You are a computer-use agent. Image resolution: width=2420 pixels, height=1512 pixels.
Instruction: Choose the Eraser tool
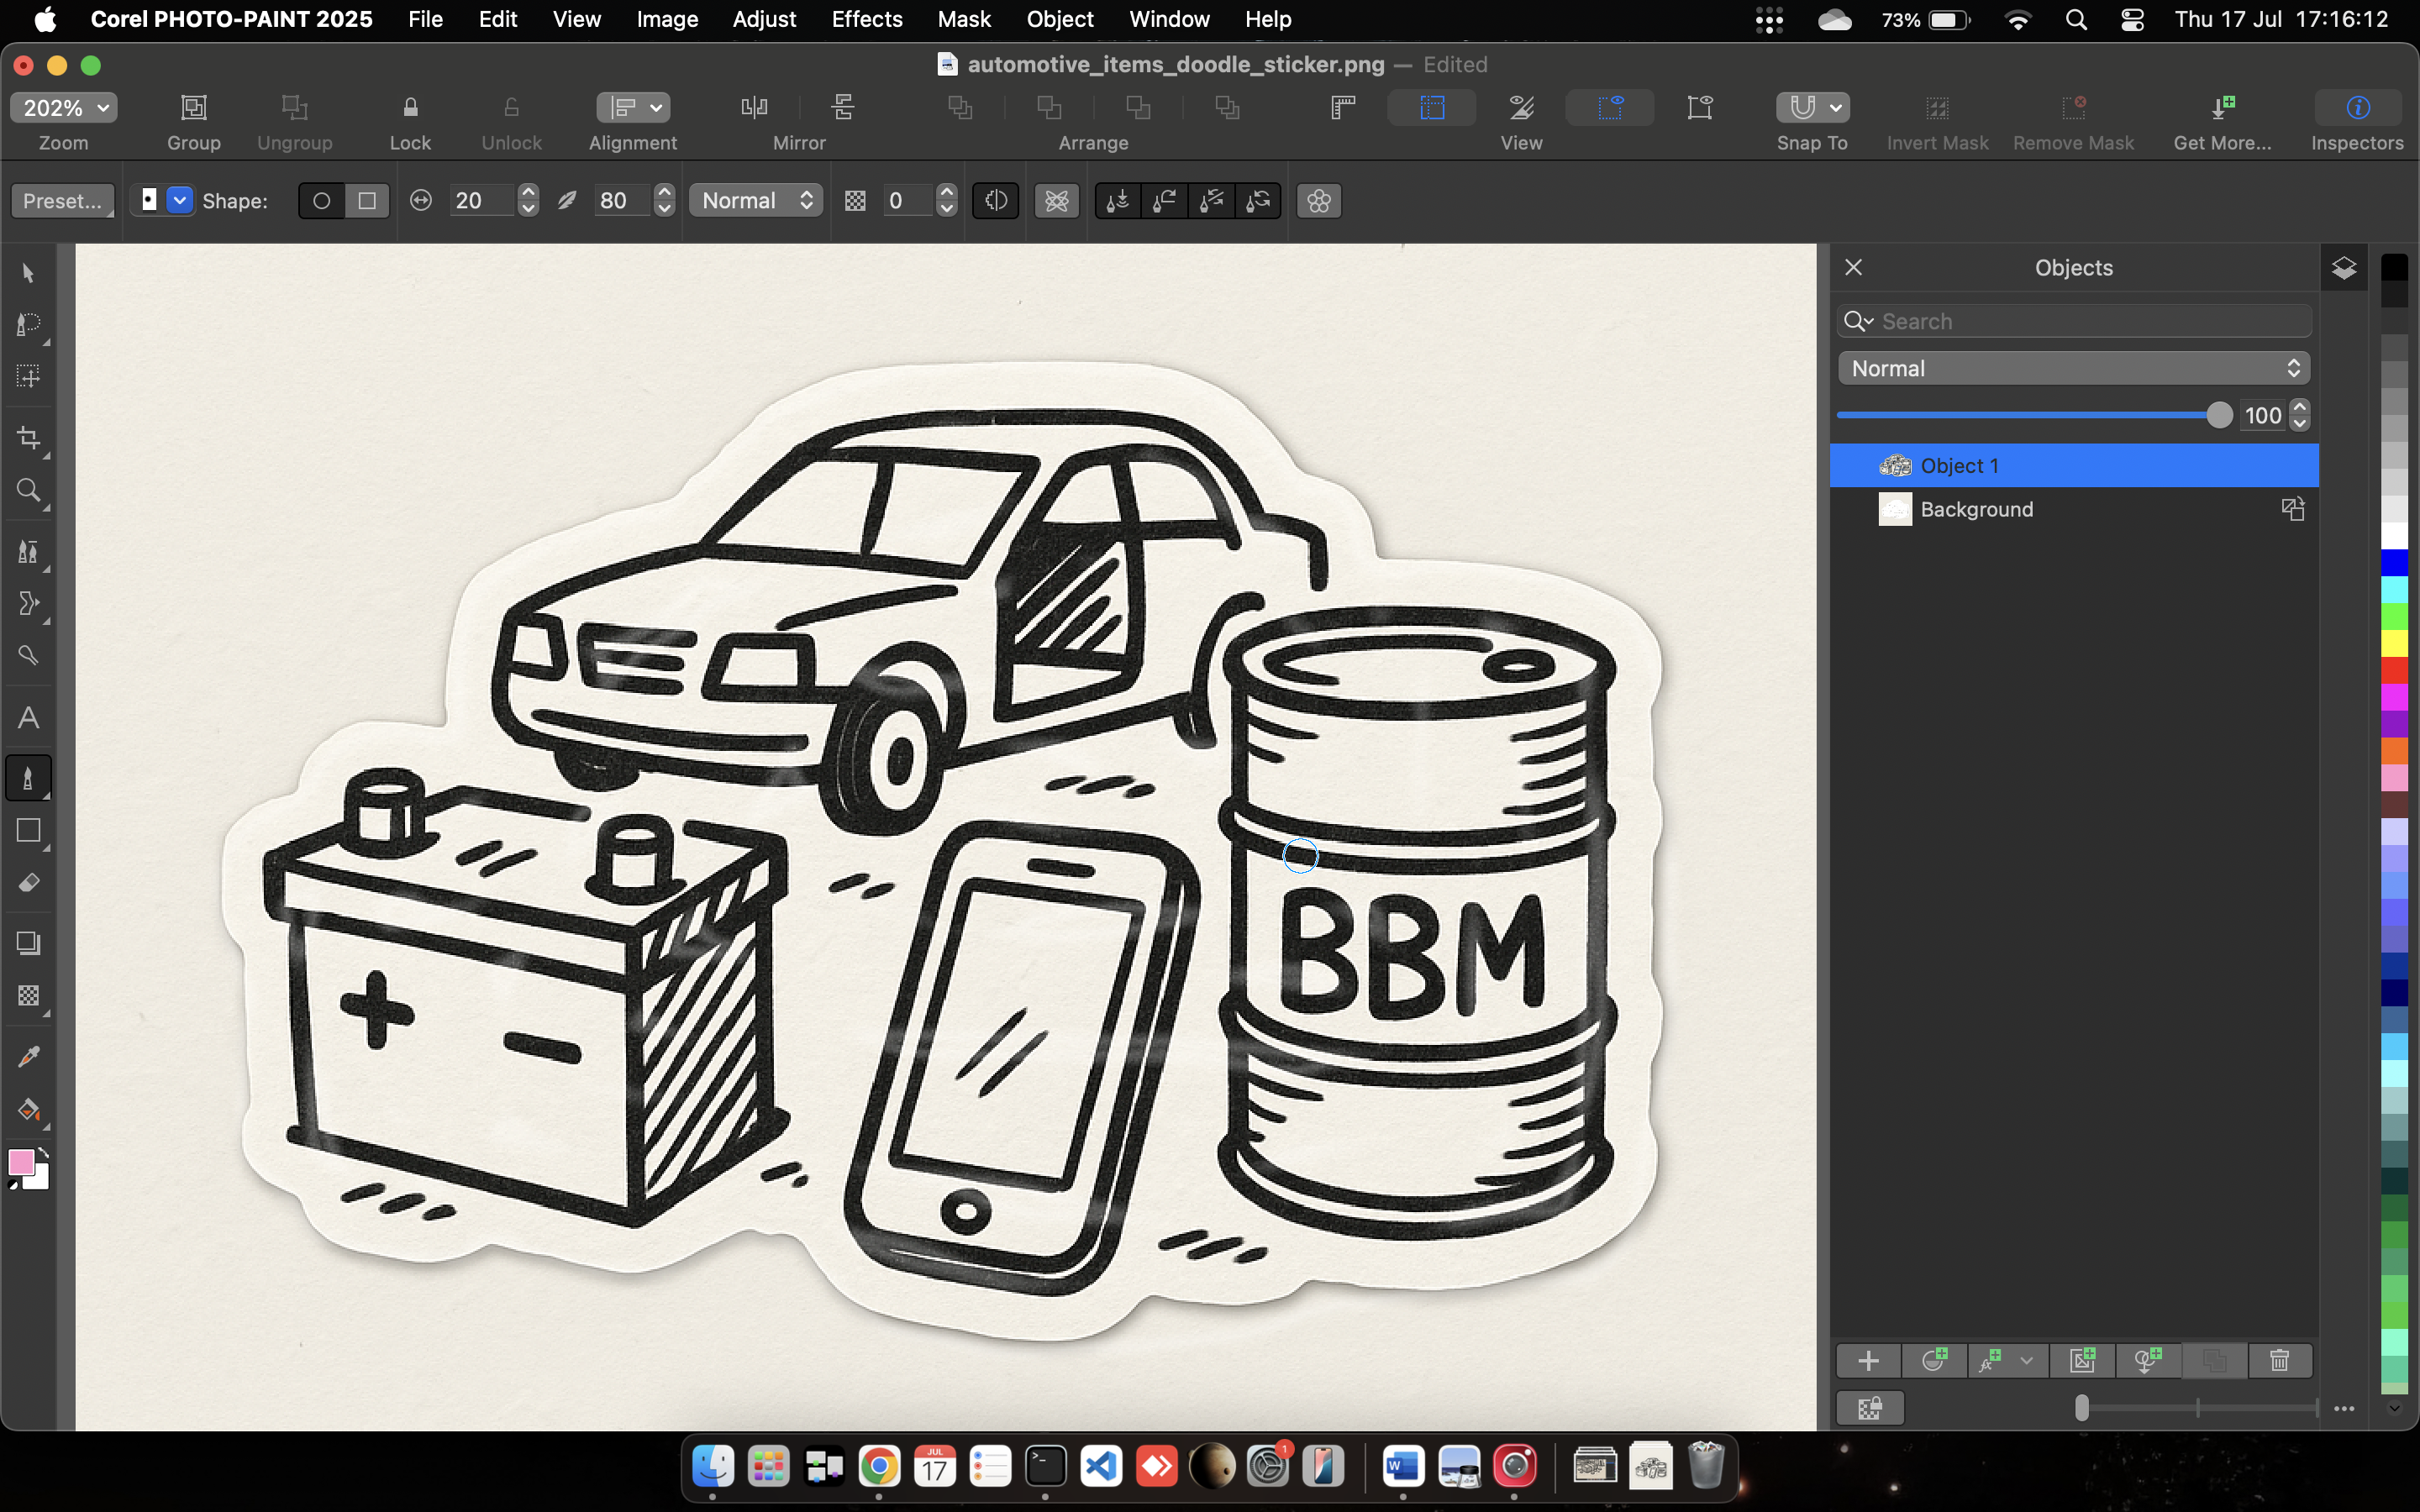(28, 883)
